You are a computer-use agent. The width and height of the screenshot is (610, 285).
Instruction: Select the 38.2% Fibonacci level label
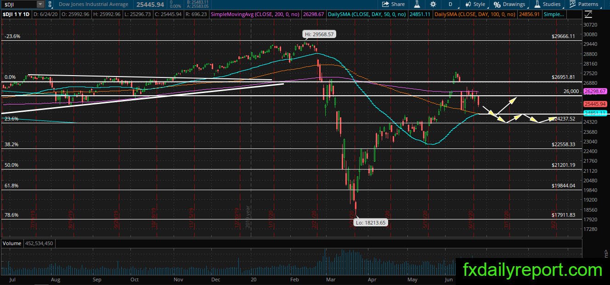click(11, 144)
